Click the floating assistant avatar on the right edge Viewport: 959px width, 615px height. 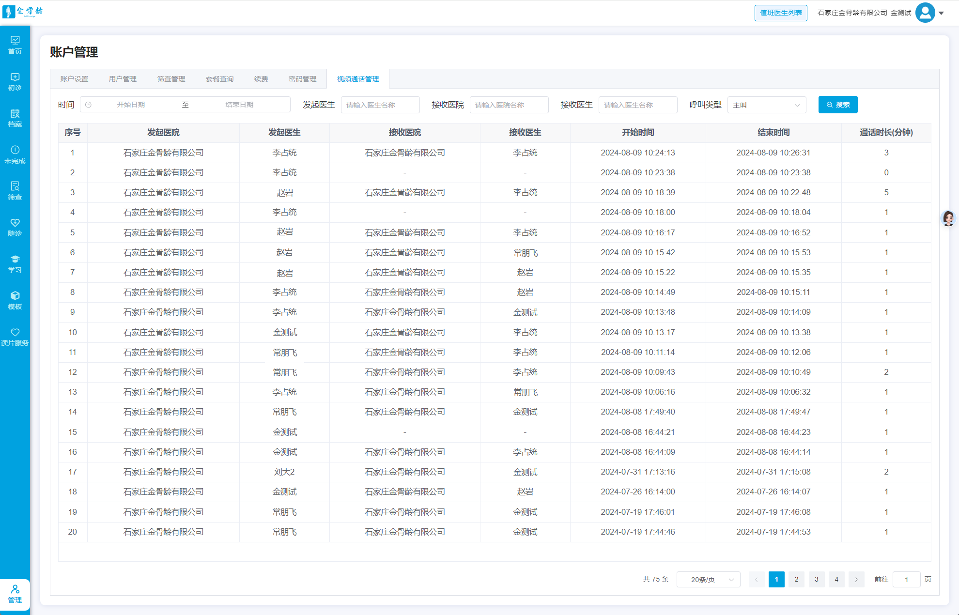coord(948,218)
